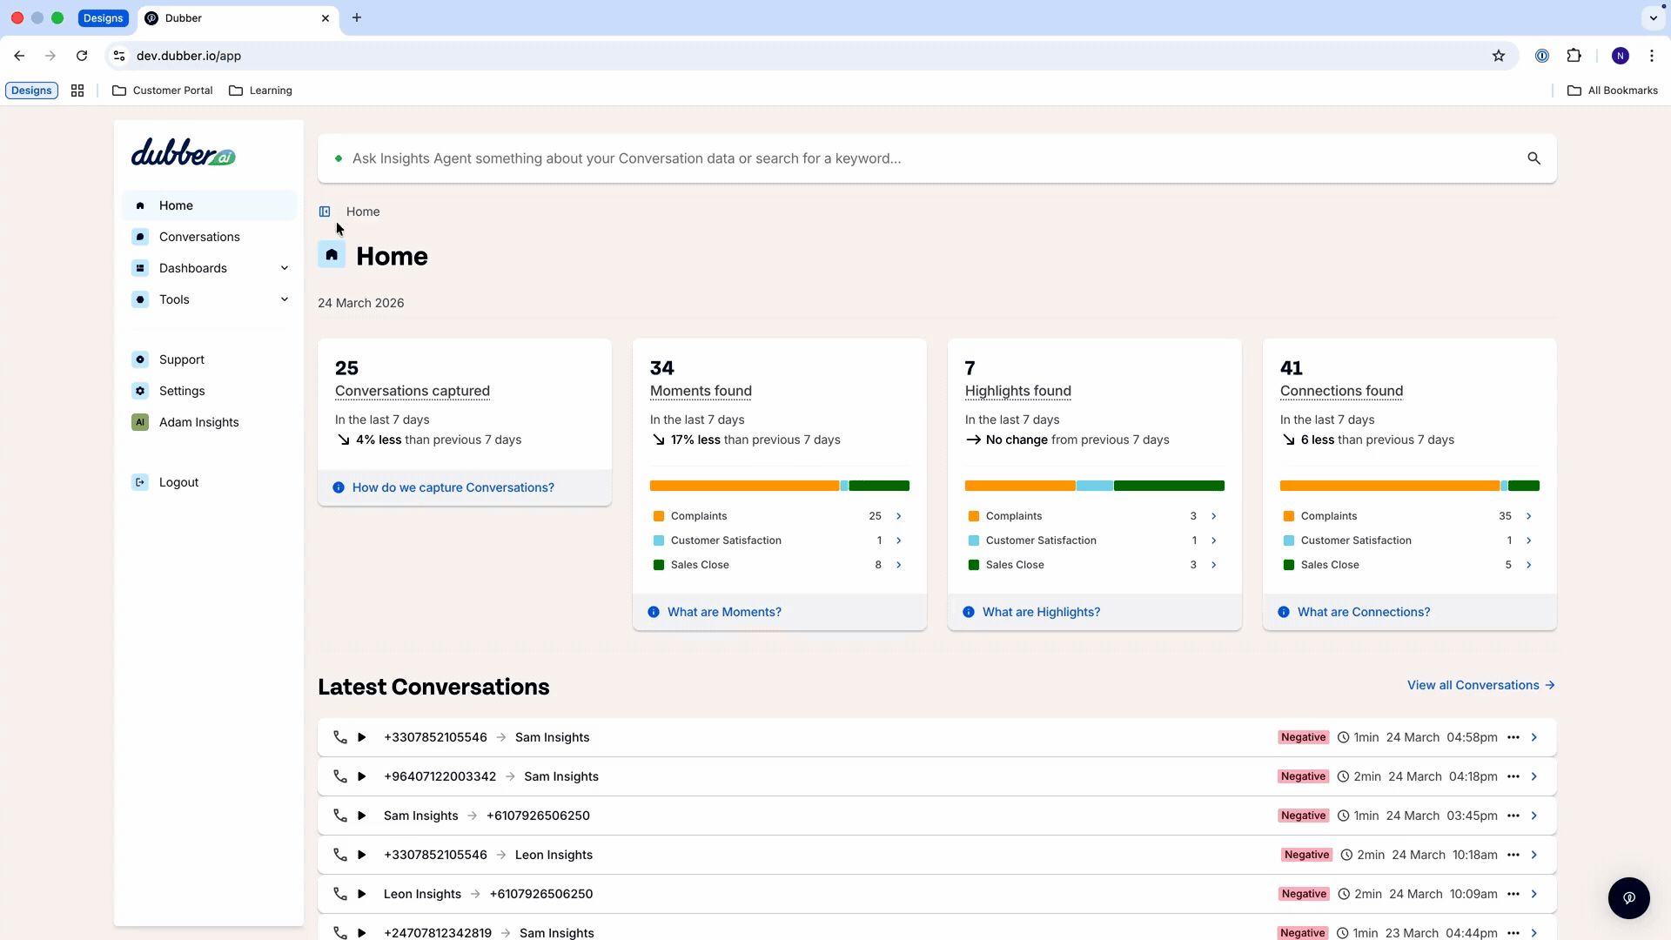This screenshot has width=1671, height=940.
Task: Click the Dubber AI logo
Action: pyautogui.click(x=184, y=153)
